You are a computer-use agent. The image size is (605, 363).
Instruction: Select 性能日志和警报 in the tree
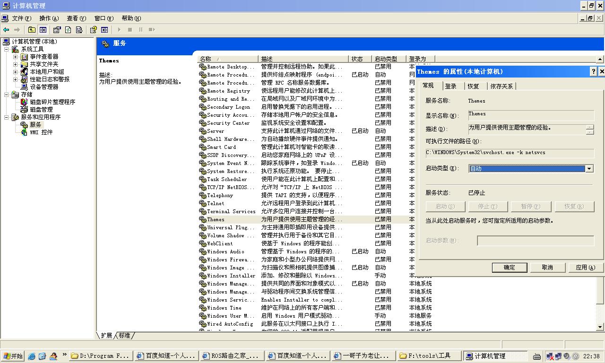click(x=50, y=79)
